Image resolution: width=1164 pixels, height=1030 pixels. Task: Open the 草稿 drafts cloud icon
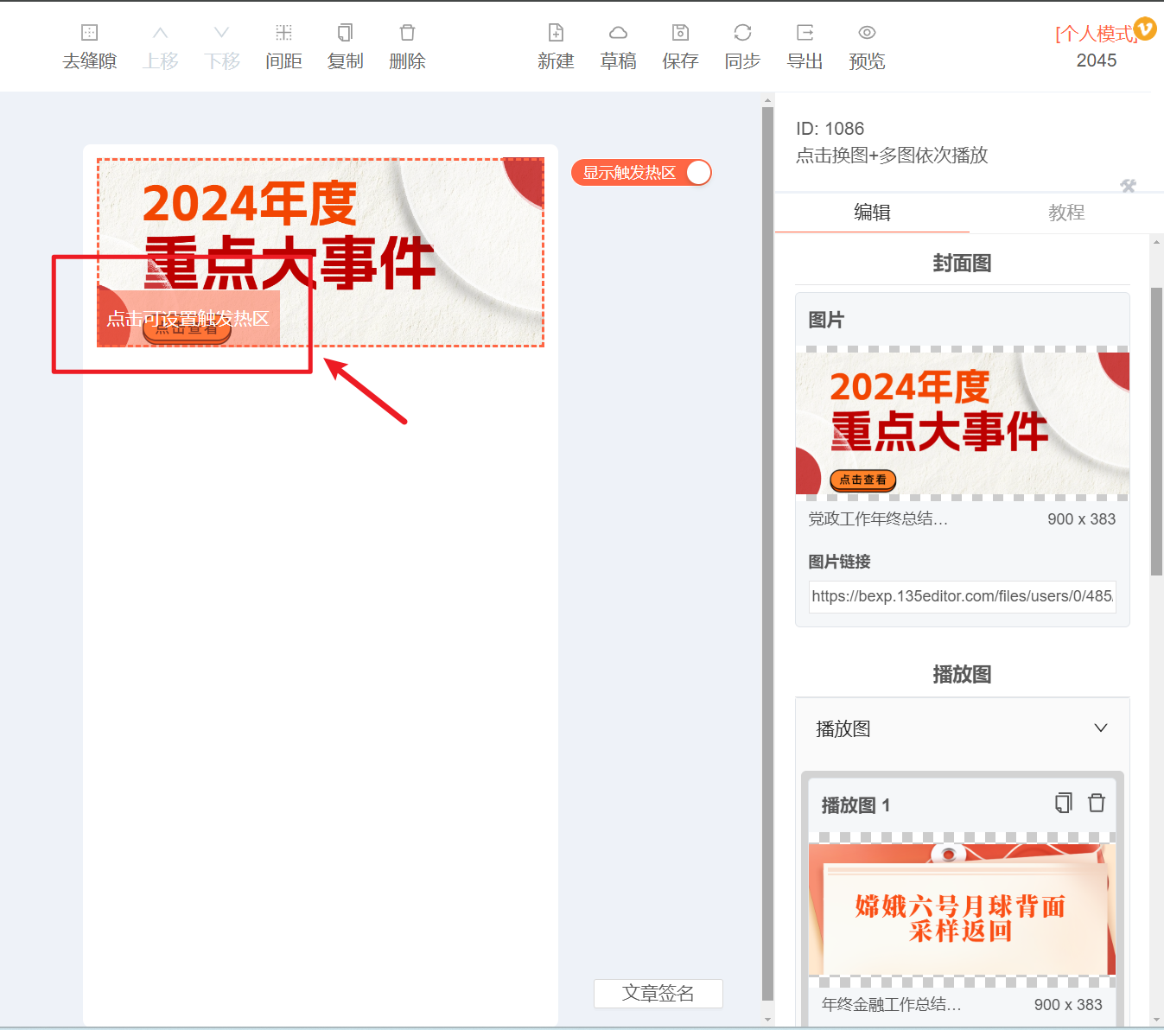tap(618, 33)
